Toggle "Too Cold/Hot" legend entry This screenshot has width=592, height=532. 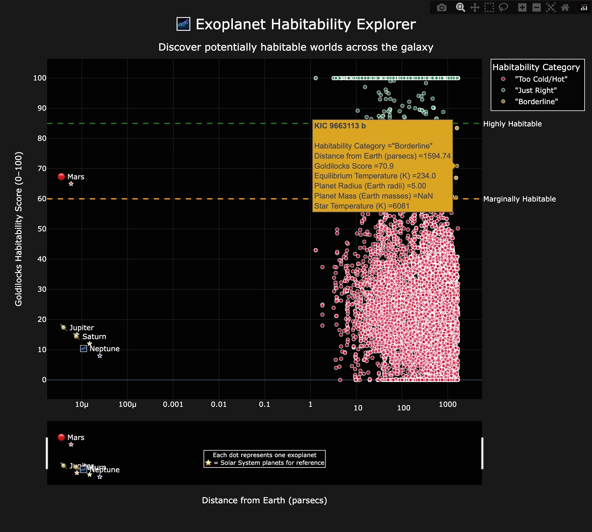[541, 79]
